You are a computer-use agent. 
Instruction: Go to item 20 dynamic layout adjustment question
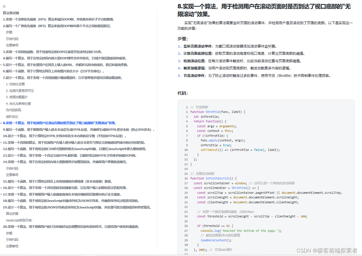tap(71, 227)
